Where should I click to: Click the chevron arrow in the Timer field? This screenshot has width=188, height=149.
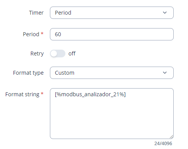point(165,13)
